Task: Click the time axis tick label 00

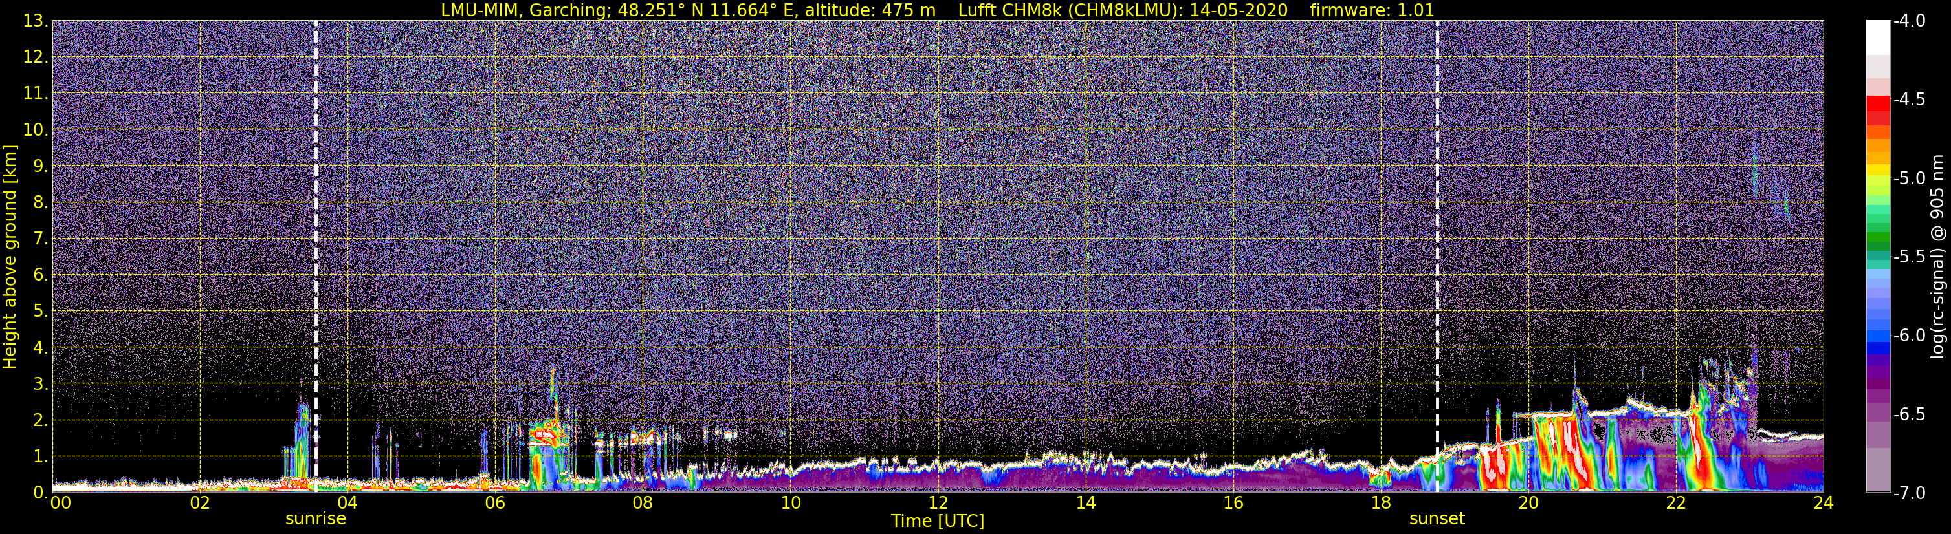Action: [x=61, y=503]
